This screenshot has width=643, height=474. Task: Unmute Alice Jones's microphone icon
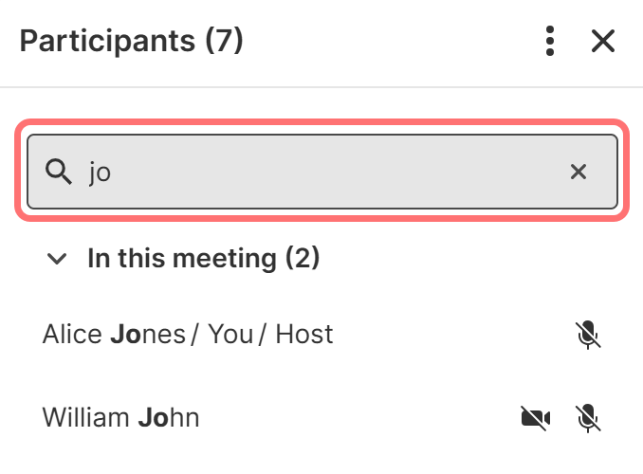coord(589,335)
